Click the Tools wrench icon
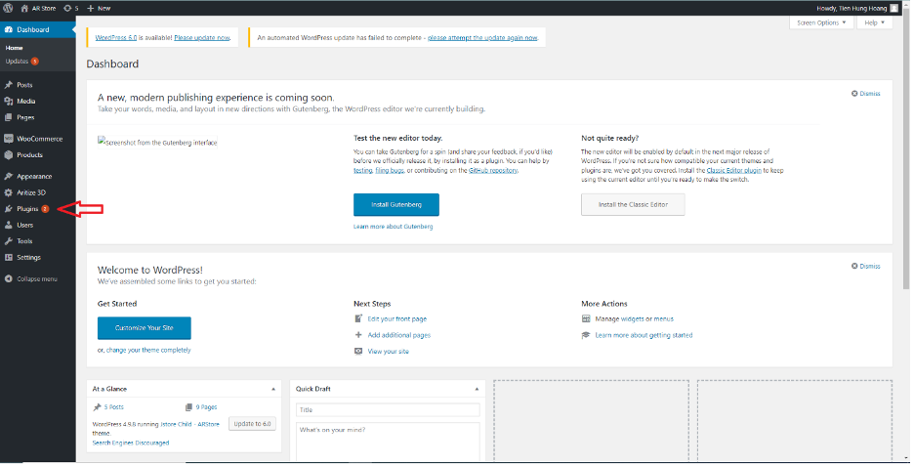Viewport: 914px width, 465px height. pos(8,241)
